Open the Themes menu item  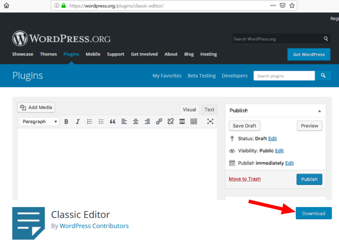tap(49, 54)
